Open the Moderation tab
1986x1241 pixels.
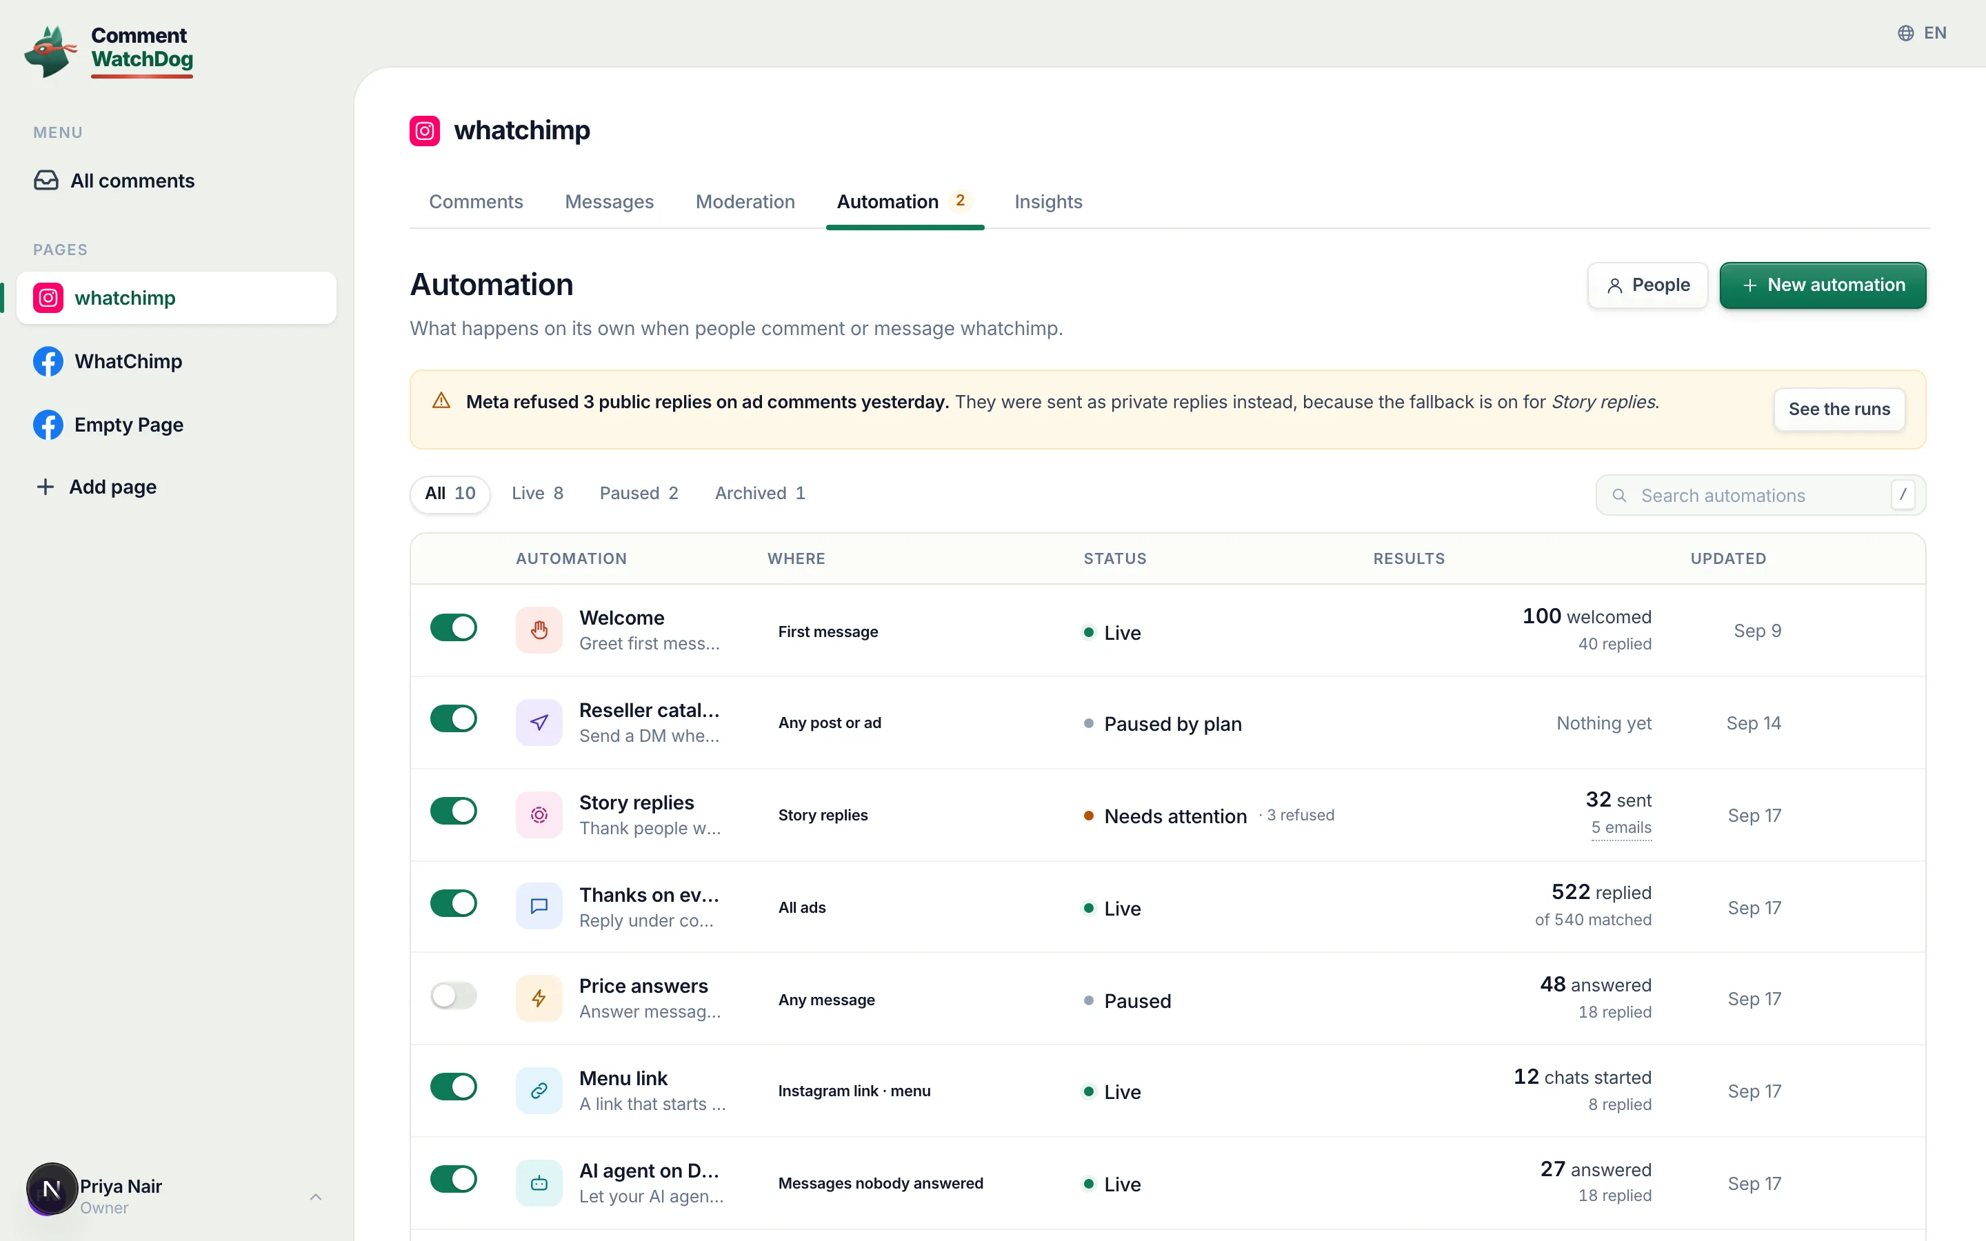click(x=745, y=202)
